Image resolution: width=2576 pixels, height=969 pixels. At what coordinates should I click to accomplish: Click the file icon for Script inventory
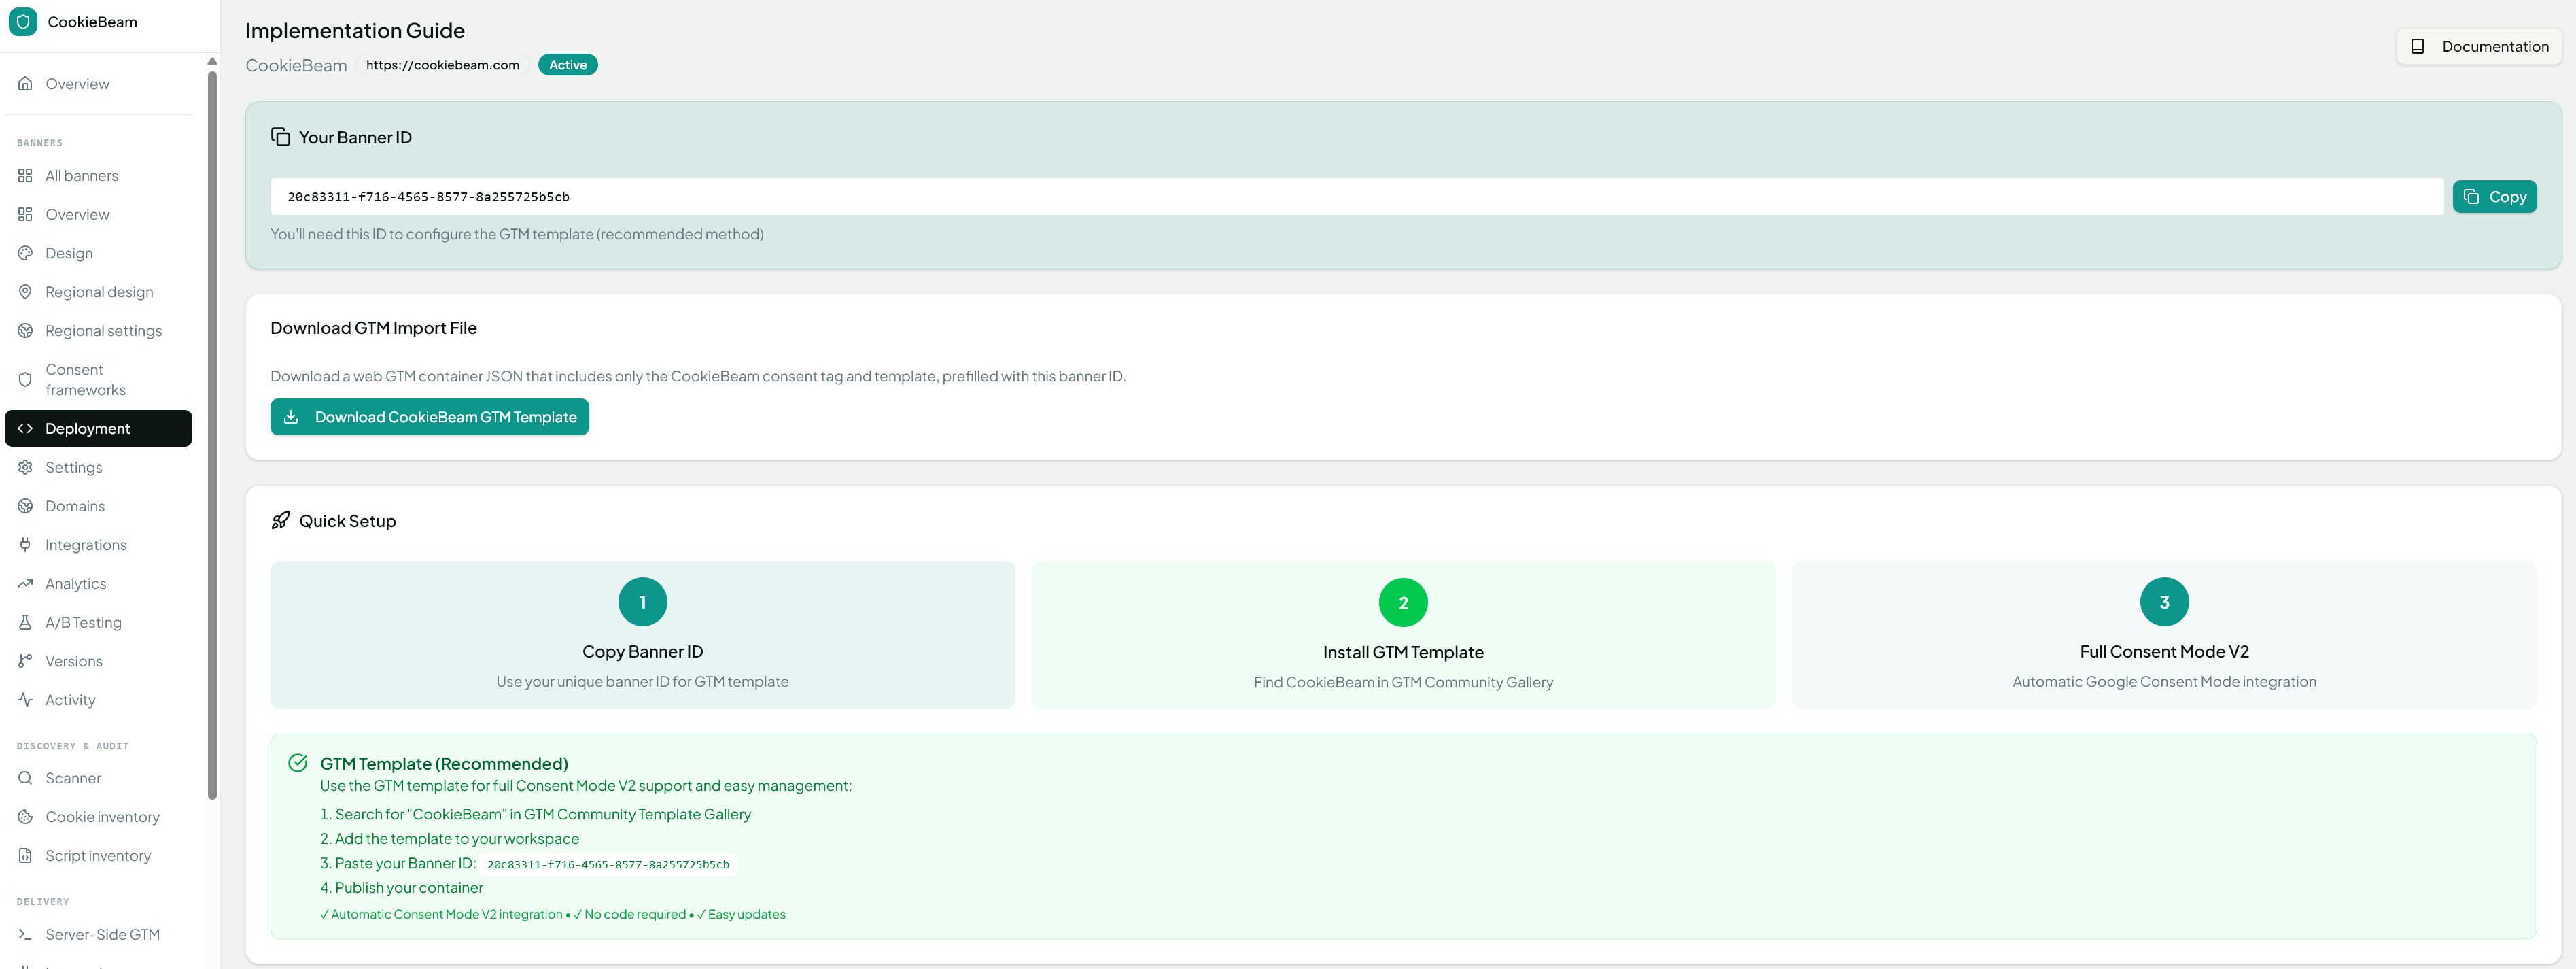pos(25,856)
